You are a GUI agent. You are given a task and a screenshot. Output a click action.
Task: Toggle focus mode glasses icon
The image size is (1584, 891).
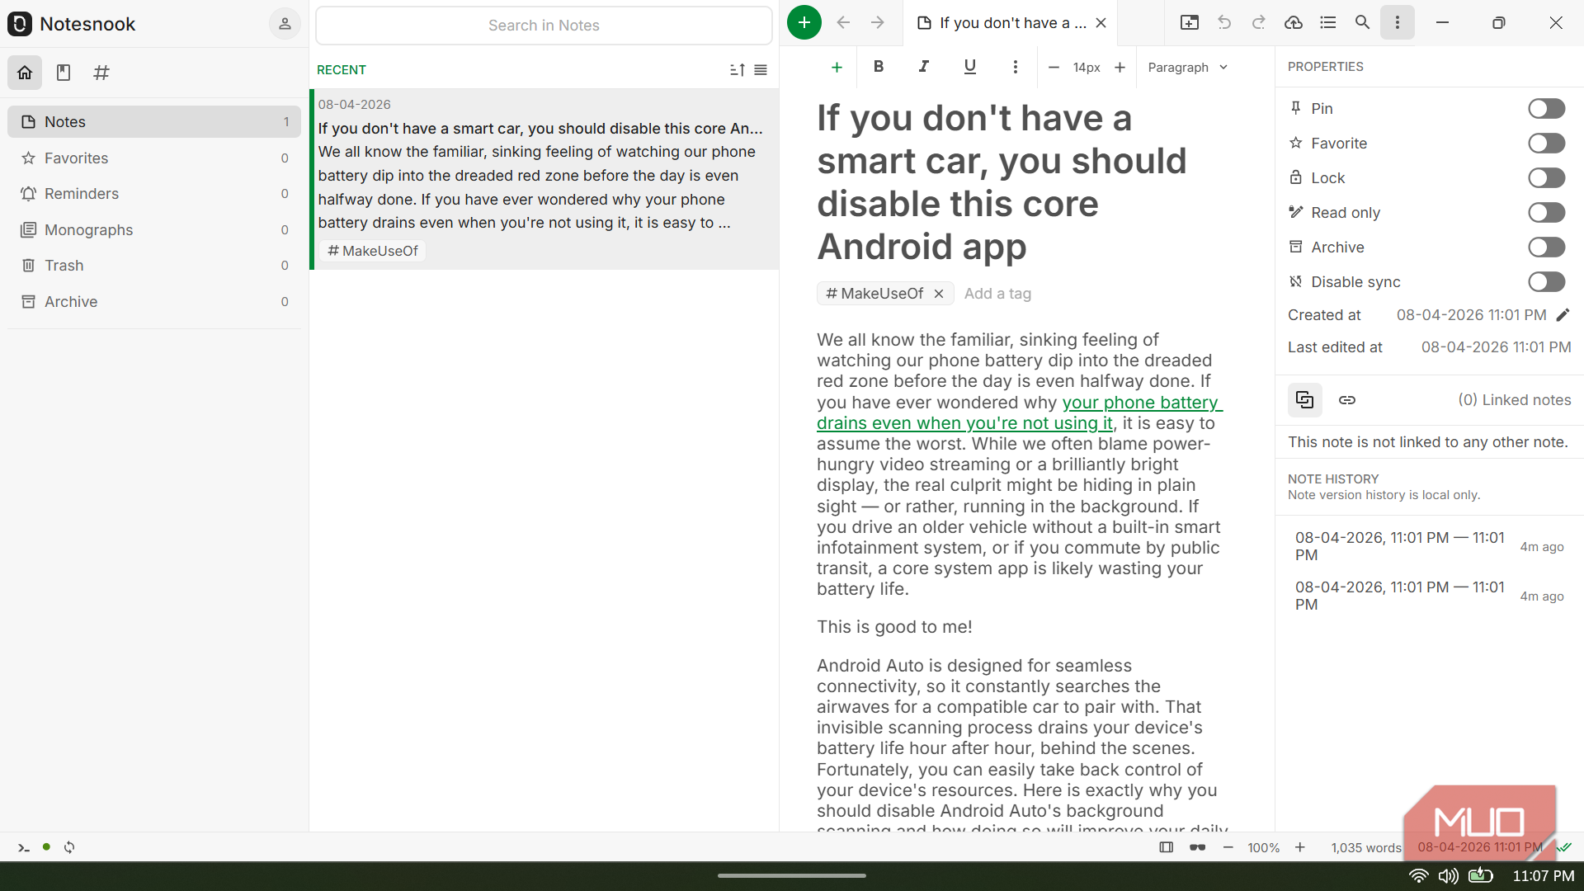click(1198, 847)
